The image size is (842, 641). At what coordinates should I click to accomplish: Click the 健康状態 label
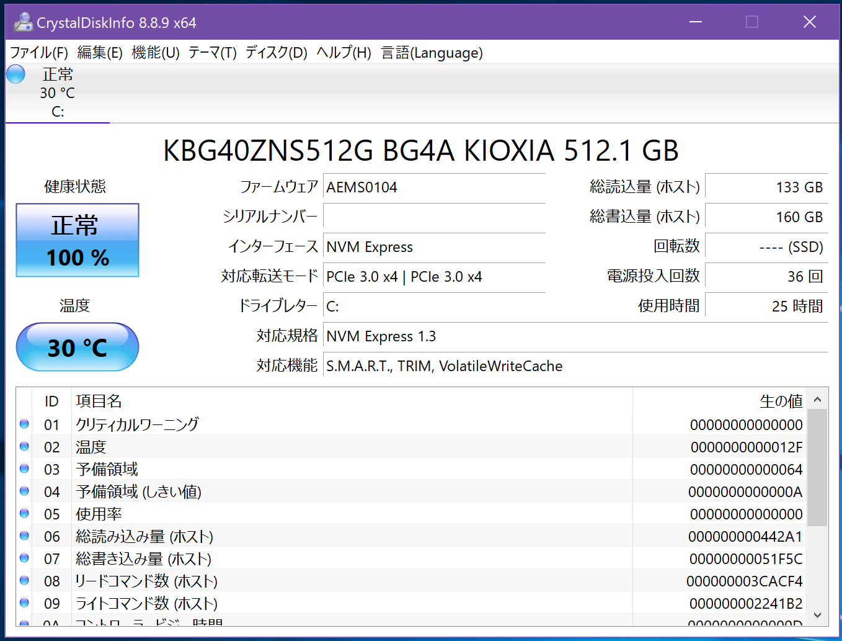pyautogui.click(x=75, y=186)
